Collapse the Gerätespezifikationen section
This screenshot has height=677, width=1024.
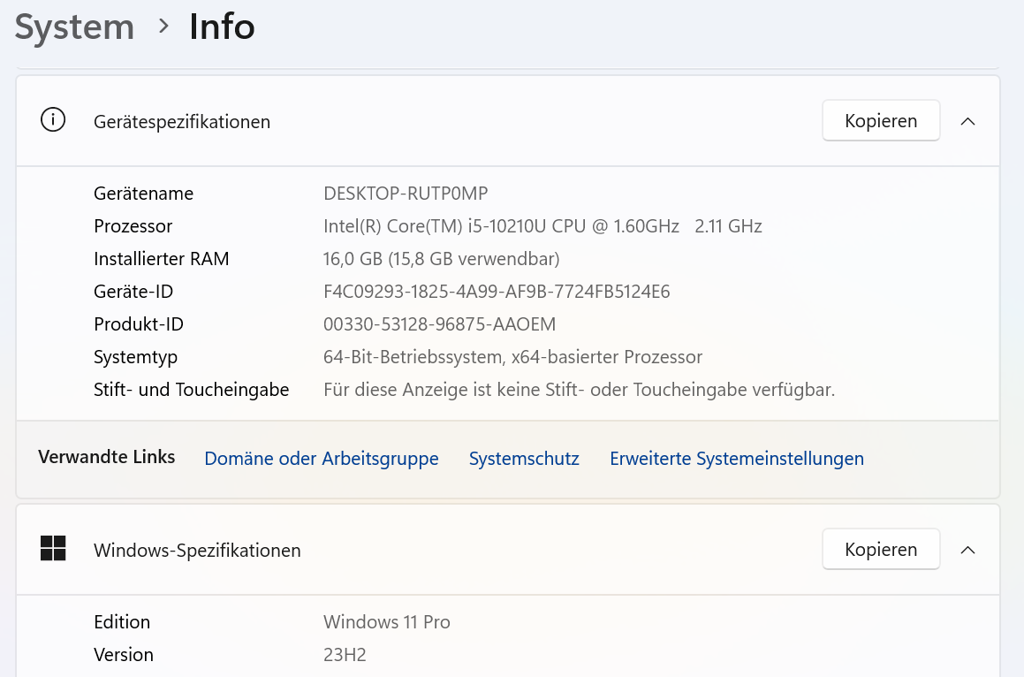(967, 122)
